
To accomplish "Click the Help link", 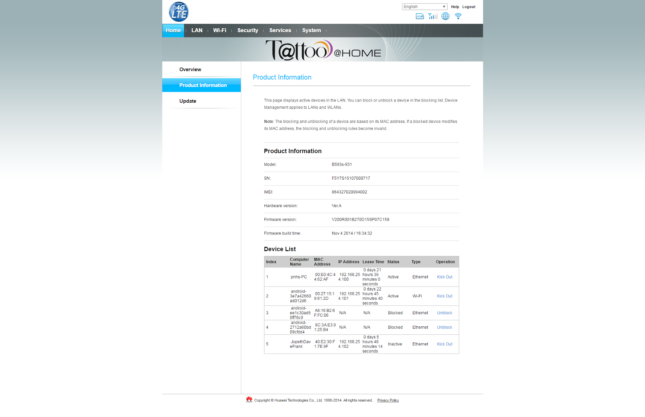I will tap(455, 7).
